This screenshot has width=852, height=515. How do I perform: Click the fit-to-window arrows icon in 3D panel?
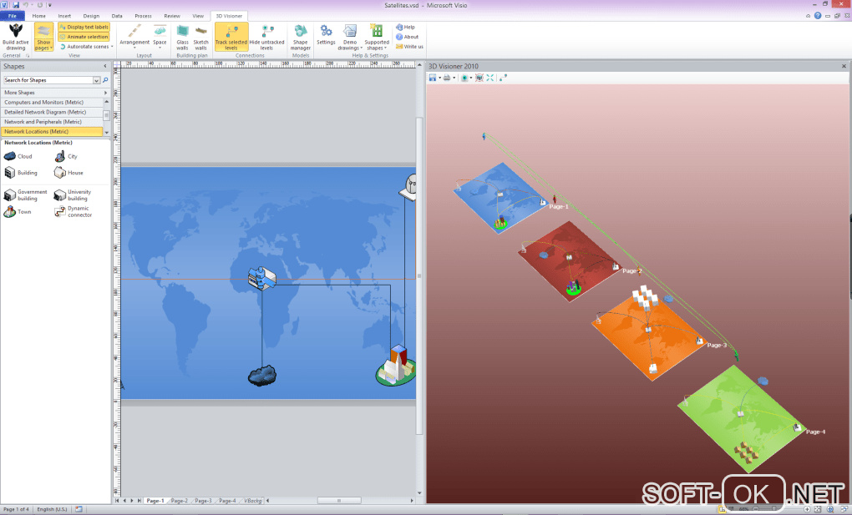(x=490, y=78)
